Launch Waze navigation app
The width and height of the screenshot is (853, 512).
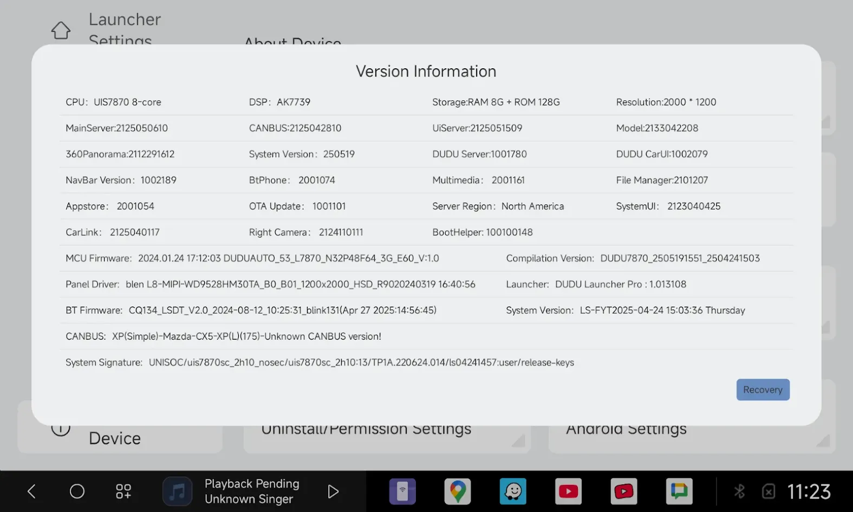point(513,491)
